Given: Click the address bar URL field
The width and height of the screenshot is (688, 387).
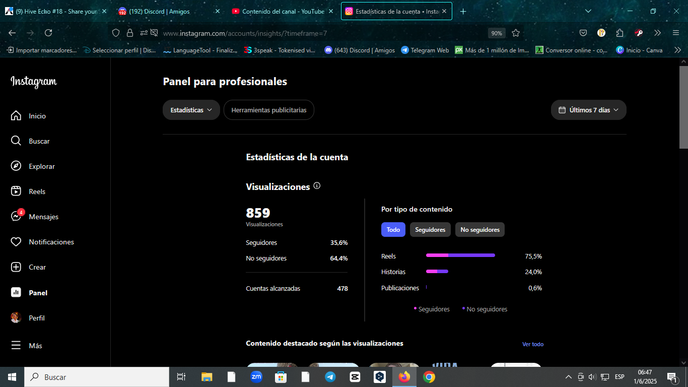Looking at the screenshot, I should point(322,33).
